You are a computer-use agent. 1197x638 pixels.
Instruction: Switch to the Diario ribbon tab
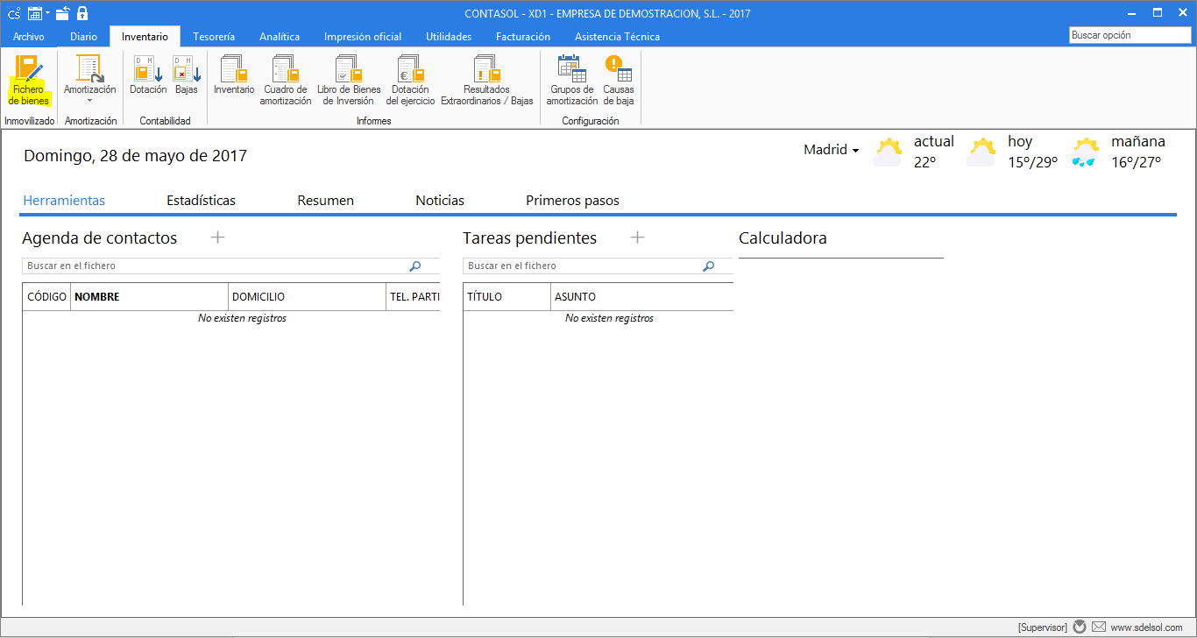point(84,37)
